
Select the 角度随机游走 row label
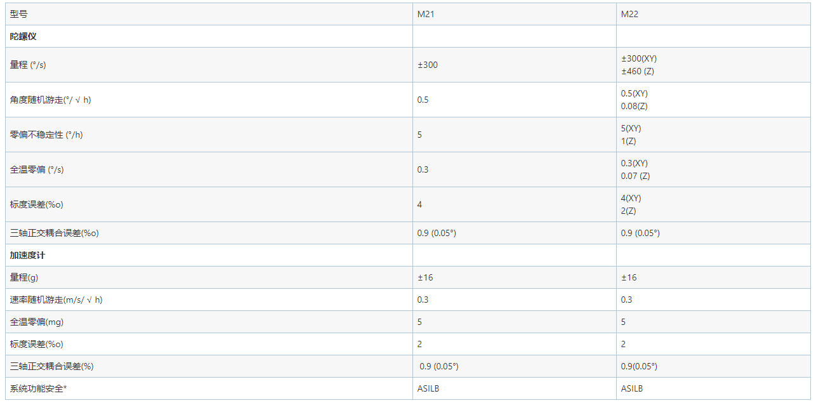(x=51, y=100)
